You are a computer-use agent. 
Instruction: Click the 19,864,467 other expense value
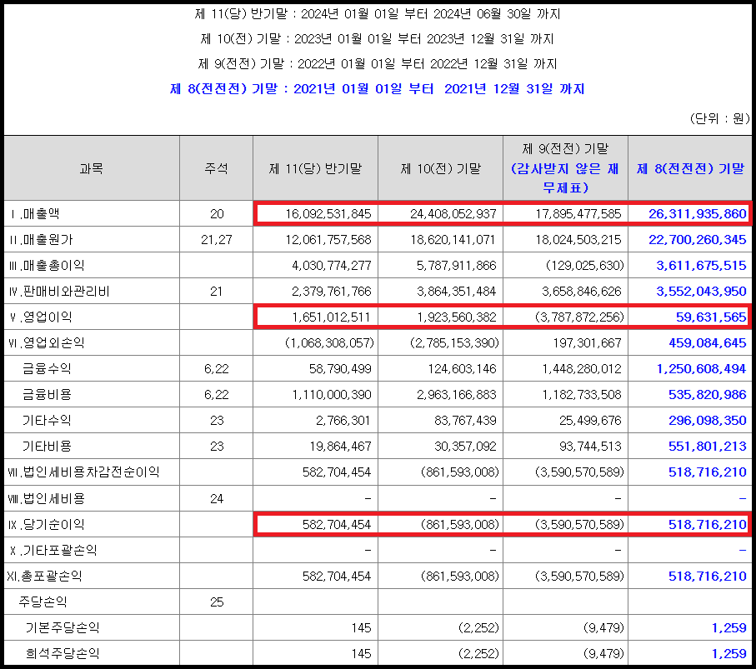coord(340,447)
